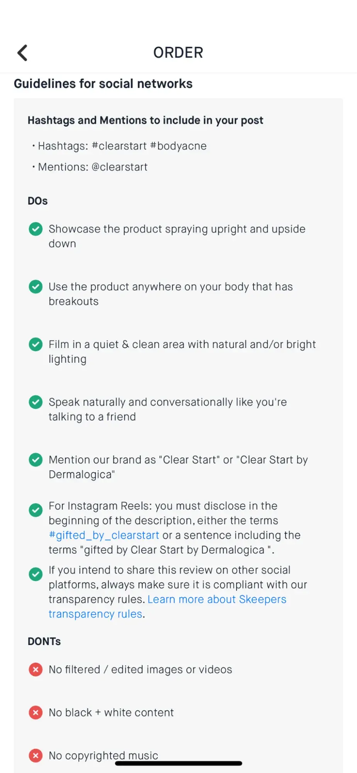Click red X beside "No black + white content"
Image resolution: width=357 pixels, height=773 pixels.
[36, 712]
